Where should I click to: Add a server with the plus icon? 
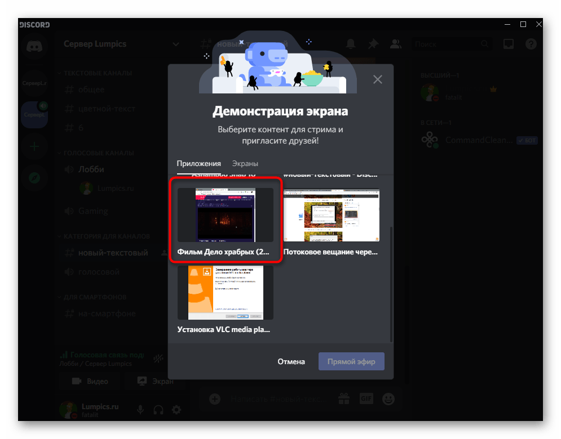tap(34, 146)
